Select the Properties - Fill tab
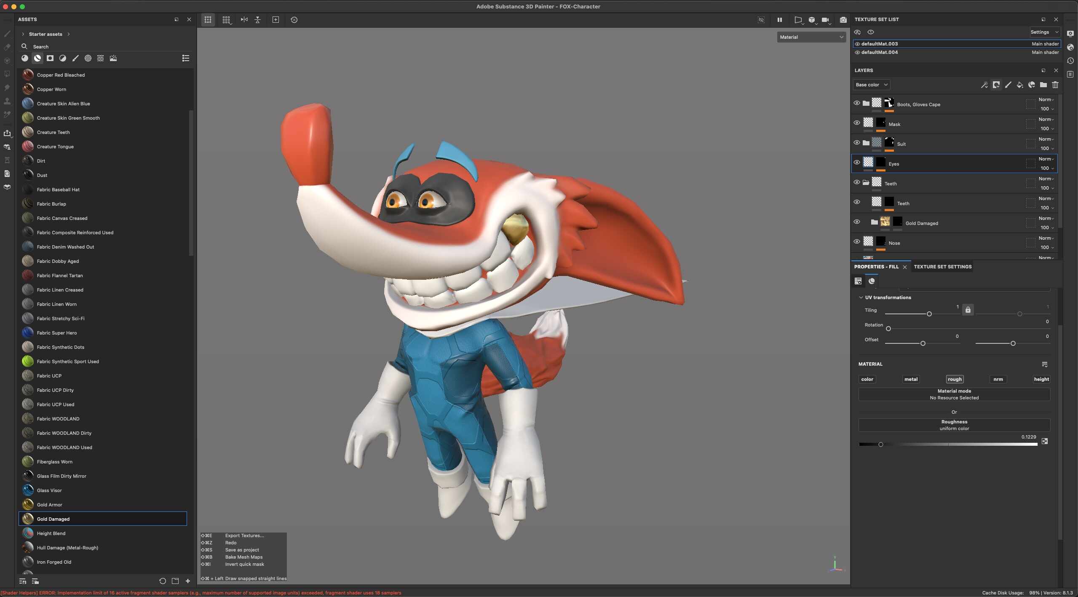 tap(876, 267)
